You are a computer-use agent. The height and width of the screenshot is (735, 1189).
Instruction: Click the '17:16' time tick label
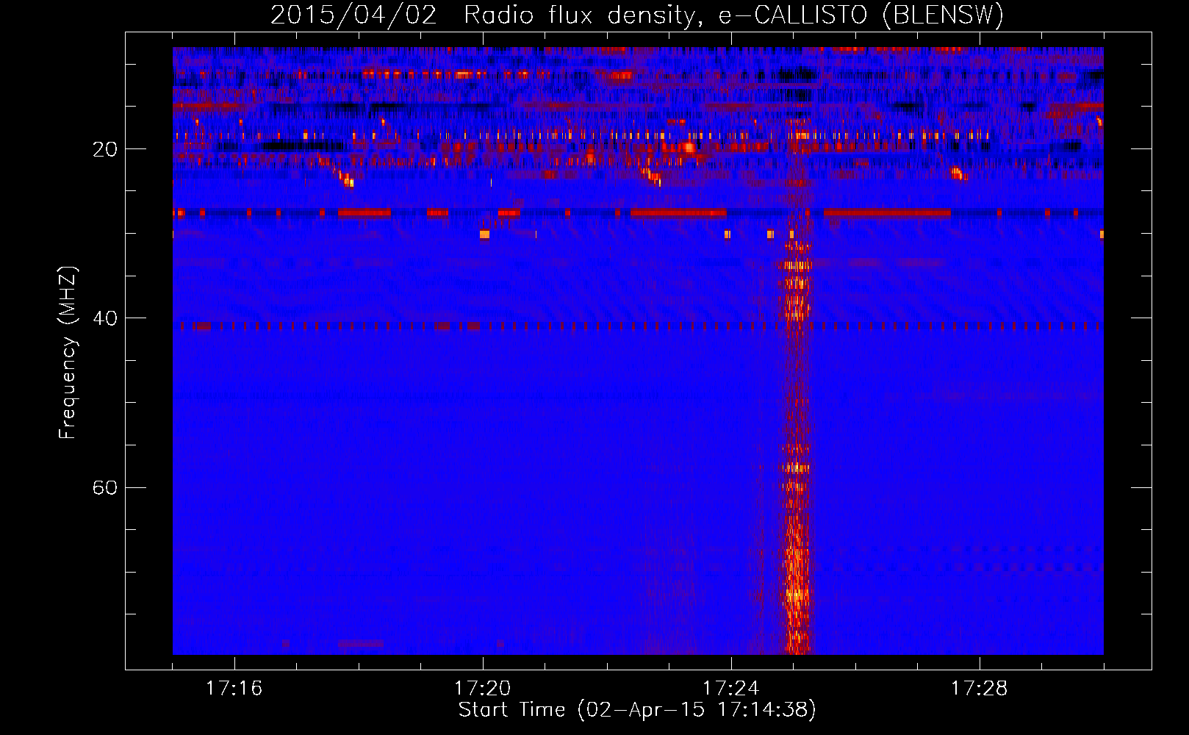point(234,688)
